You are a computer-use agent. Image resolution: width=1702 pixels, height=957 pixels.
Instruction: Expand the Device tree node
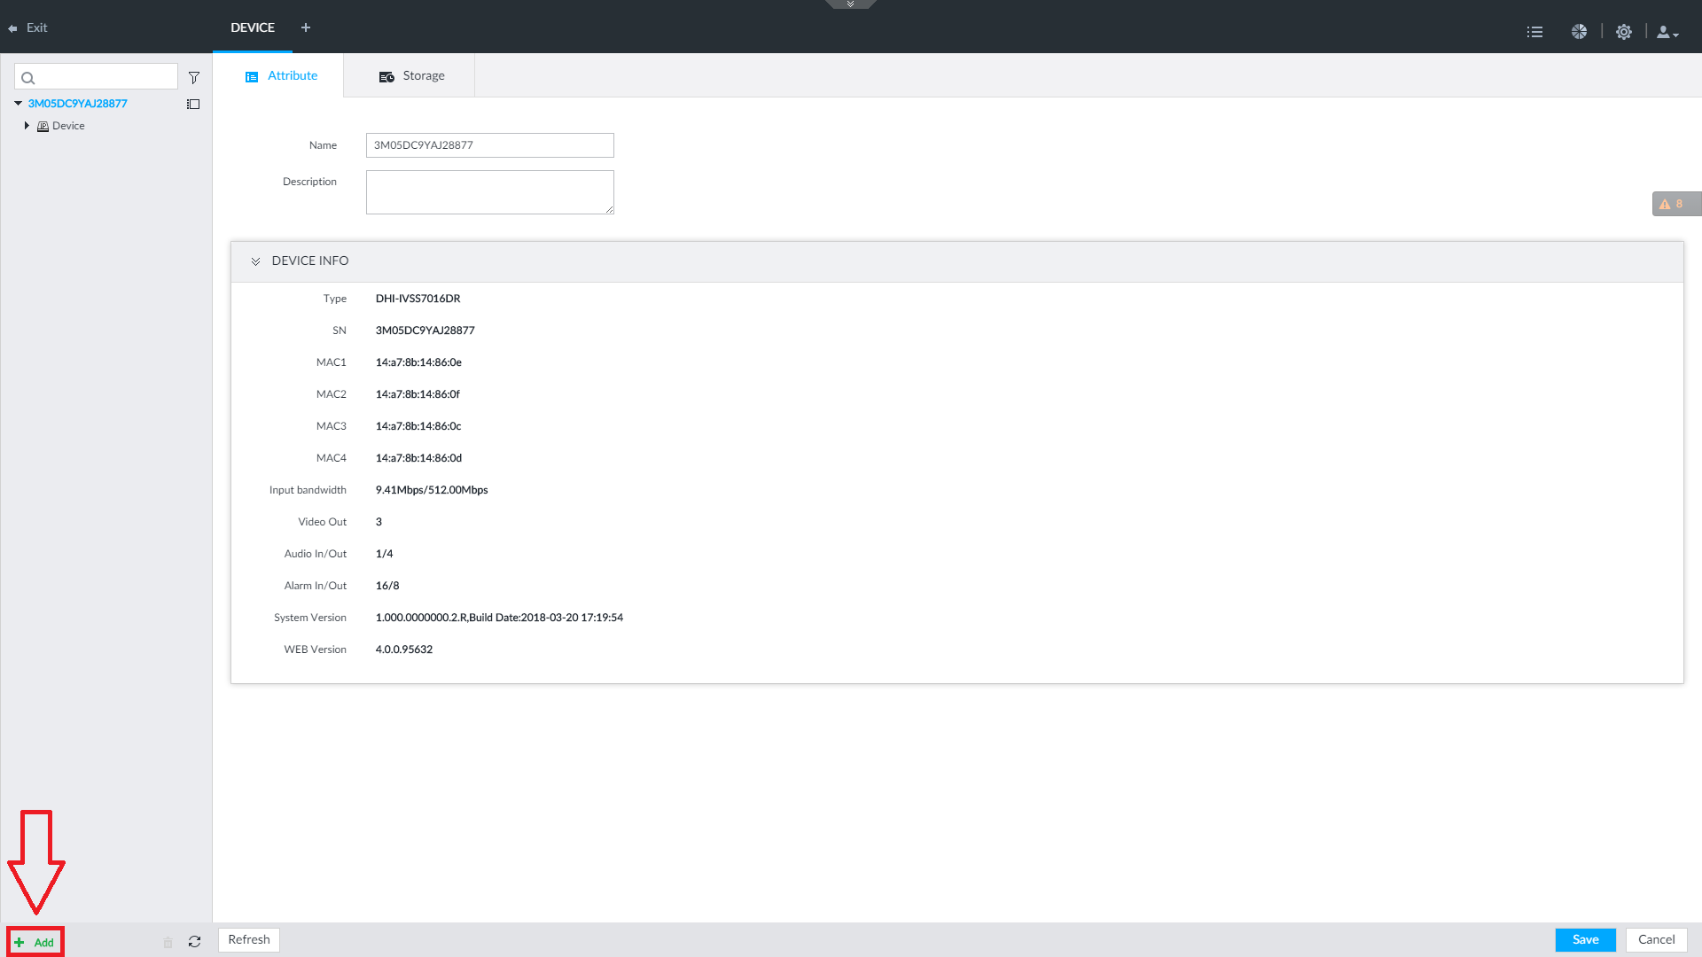(x=27, y=126)
